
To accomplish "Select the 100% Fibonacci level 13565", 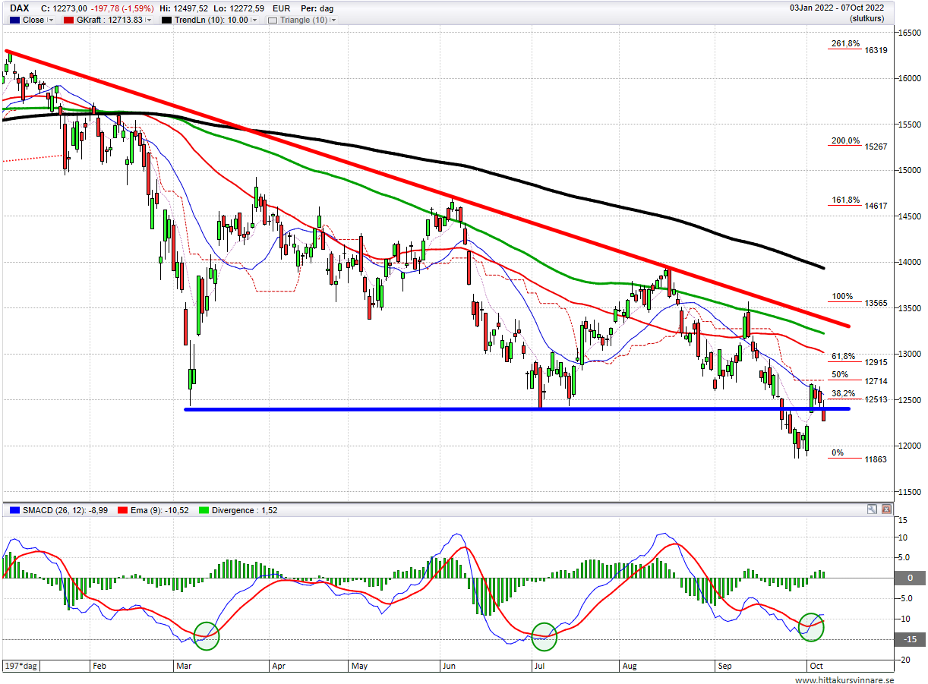I will [859, 300].
